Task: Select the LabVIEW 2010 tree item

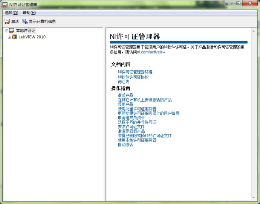Action: 32,37
